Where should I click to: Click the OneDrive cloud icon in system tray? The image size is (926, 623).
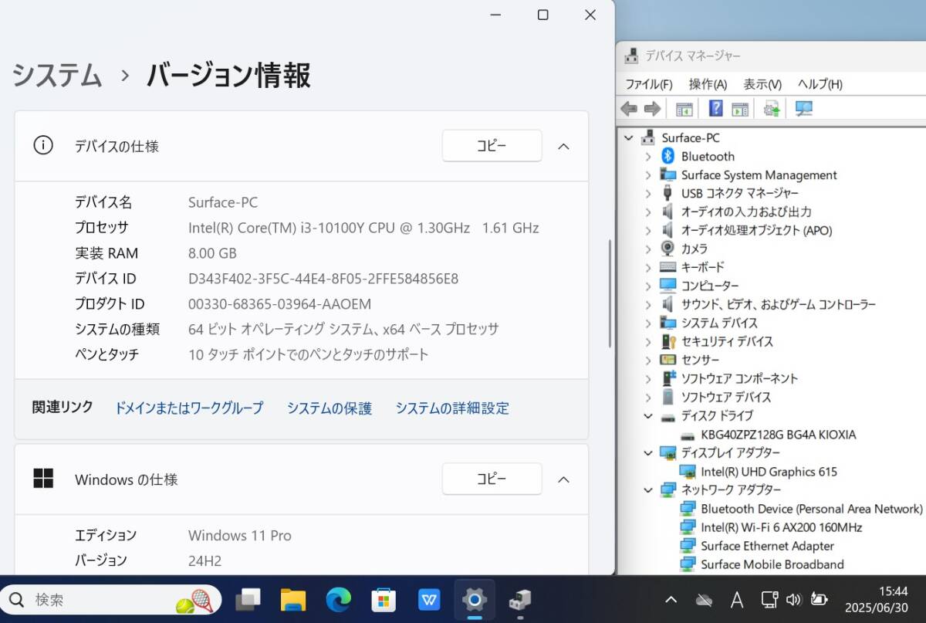pyautogui.click(x=704, y=600)
